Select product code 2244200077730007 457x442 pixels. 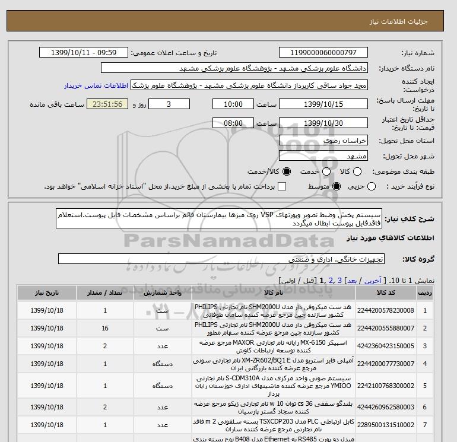click(x=386, y=364)
